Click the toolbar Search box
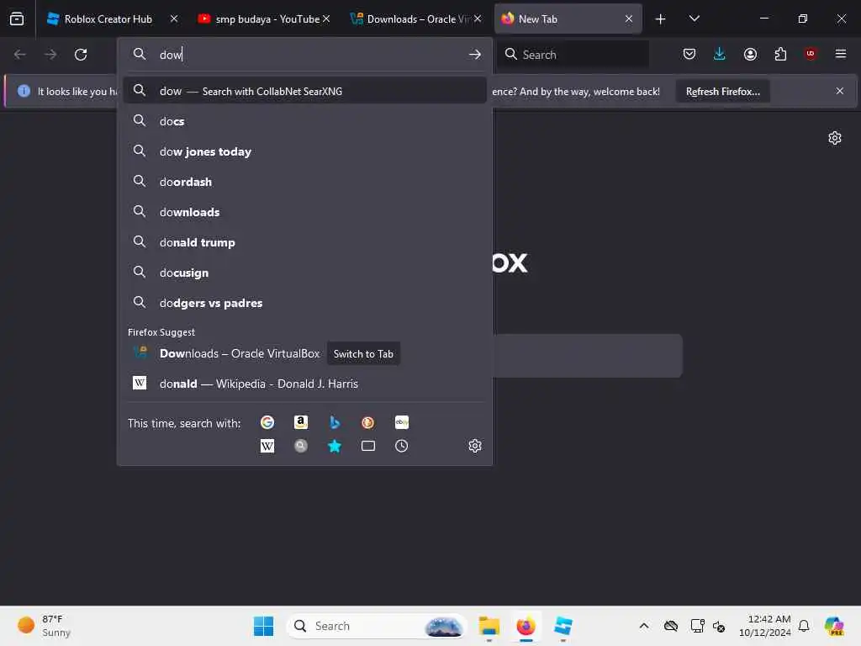Image resolution: width=861 pixels, height=646 pixels. pyautogui.click(x=573, y=55)
